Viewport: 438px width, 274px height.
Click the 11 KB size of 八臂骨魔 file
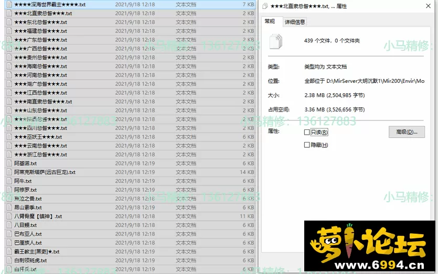coord(247,216)
